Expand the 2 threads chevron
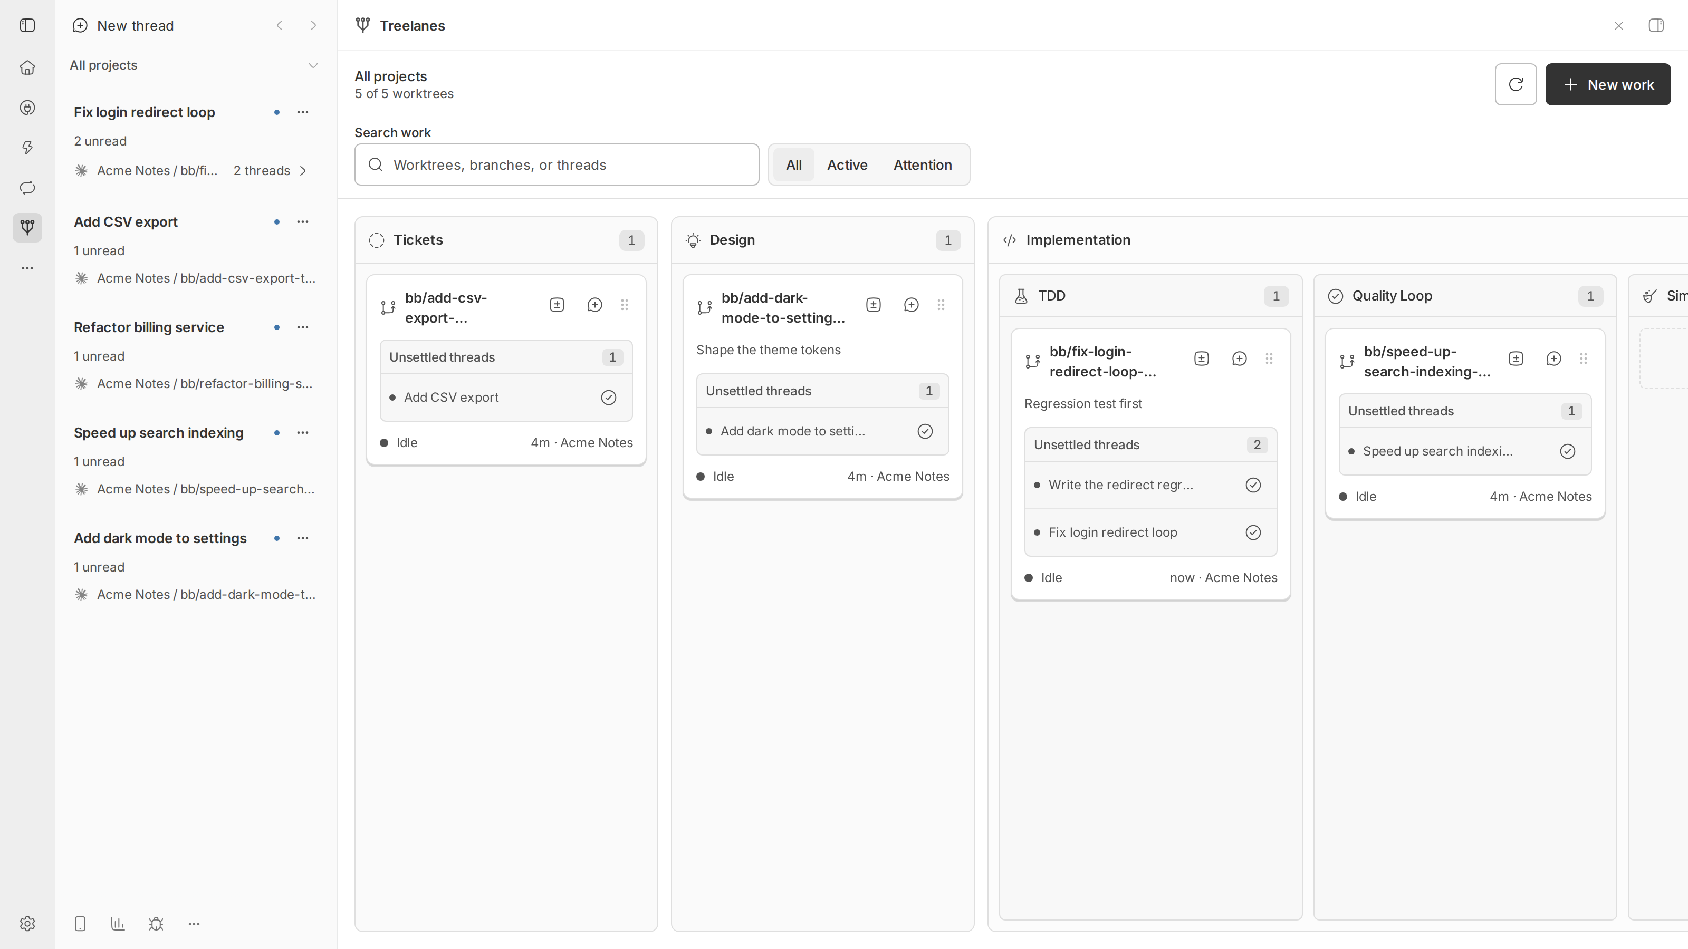Image resolution: width=1688 pixels, height=949 pixels. click(x=303, y=171)
